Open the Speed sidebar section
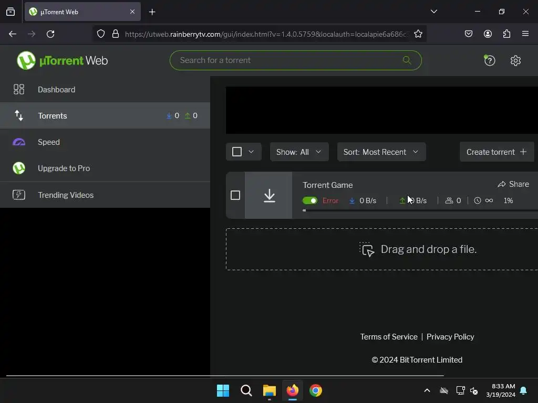 105,142
